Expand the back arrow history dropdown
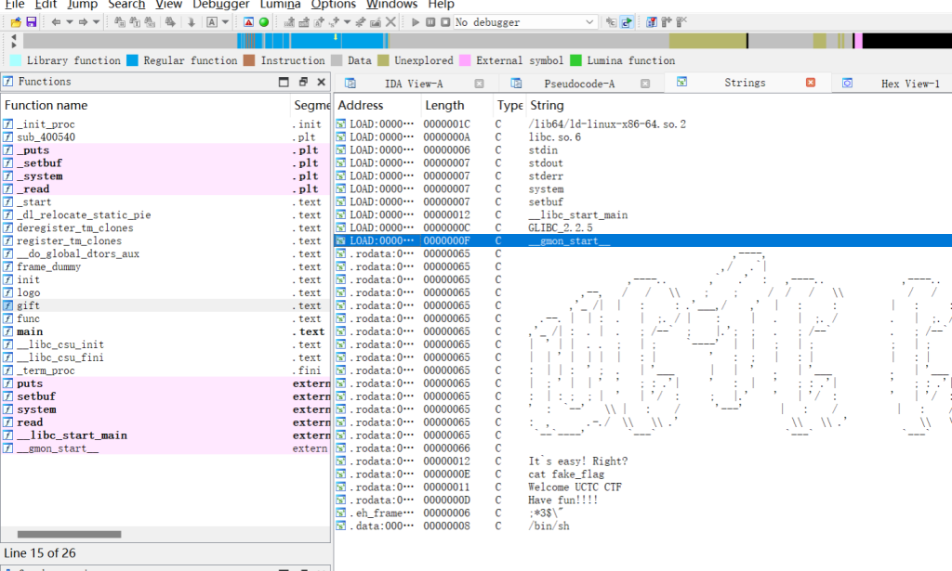The image size is (952, 571). [69, 21]
